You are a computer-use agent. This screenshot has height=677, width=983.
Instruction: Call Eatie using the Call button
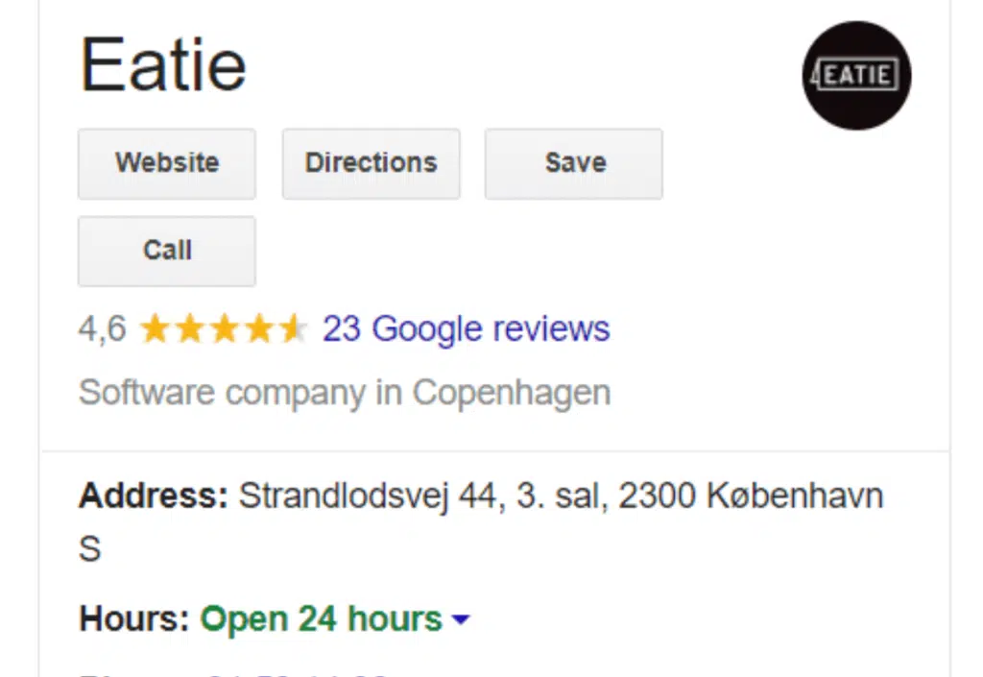point(167,251)
